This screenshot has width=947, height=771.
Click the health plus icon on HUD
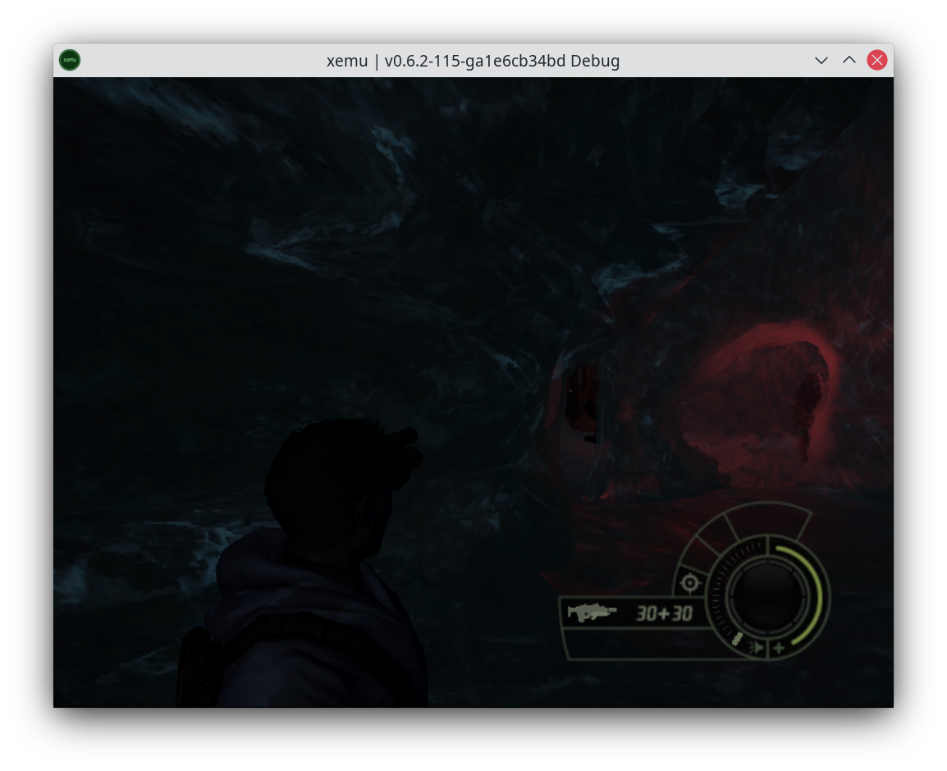pos(779,649)
